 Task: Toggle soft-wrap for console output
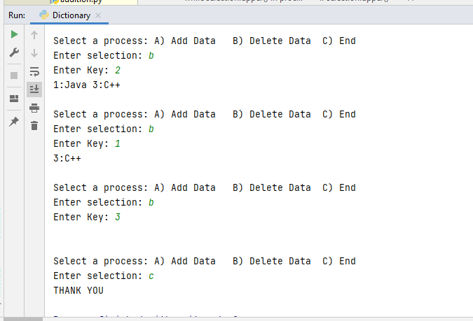click(x=34, y=71)
